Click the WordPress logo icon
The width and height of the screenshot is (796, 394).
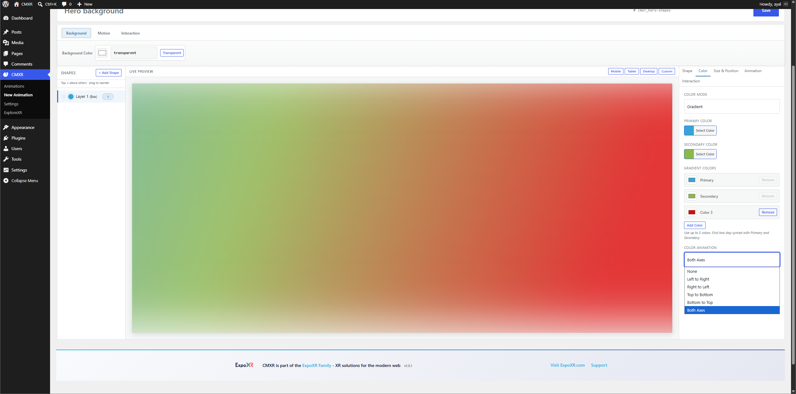(6, 4)
